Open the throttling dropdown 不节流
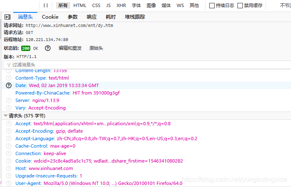291x187 pixels. pyautogui.click(x=285, y=5)
